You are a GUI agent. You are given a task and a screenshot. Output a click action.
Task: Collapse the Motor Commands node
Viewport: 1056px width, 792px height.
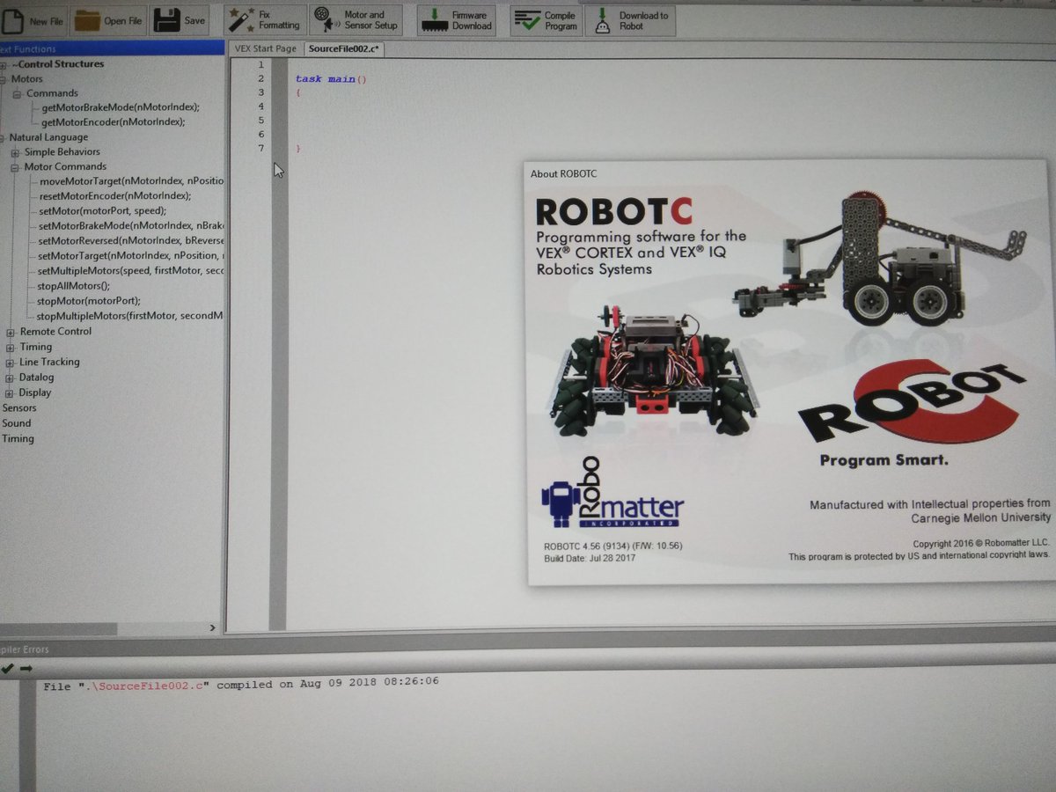[x=15, y=166]
